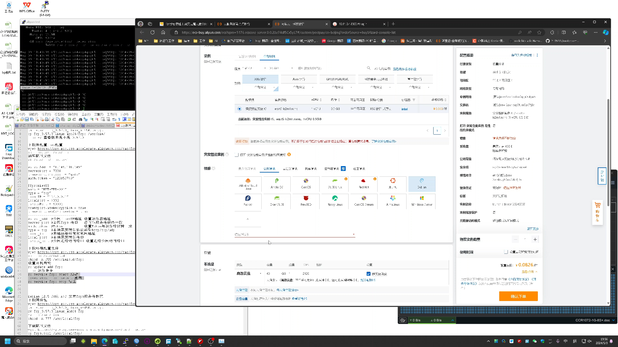This screenshot has width=618, height=347.
Task: Select the CentOS Stream image card
Action: pyautogui.click(x=364, y=201)
